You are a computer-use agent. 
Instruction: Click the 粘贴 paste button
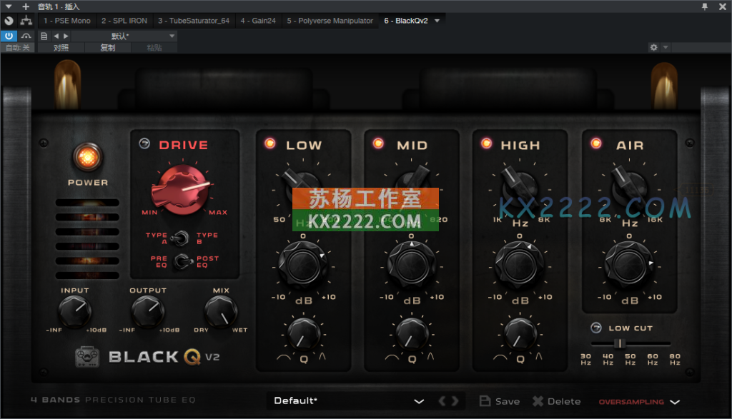point(154,48)
